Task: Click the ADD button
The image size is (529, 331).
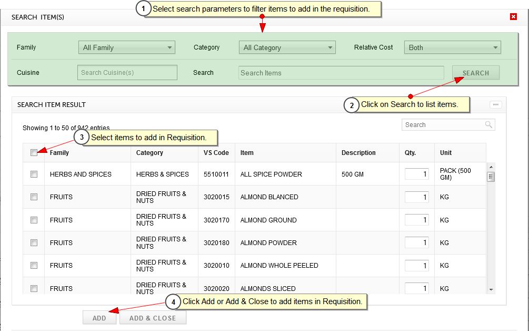Action: click(99, 318)
